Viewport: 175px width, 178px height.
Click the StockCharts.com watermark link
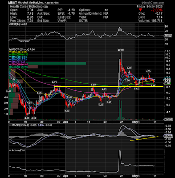tap(153, 3)
